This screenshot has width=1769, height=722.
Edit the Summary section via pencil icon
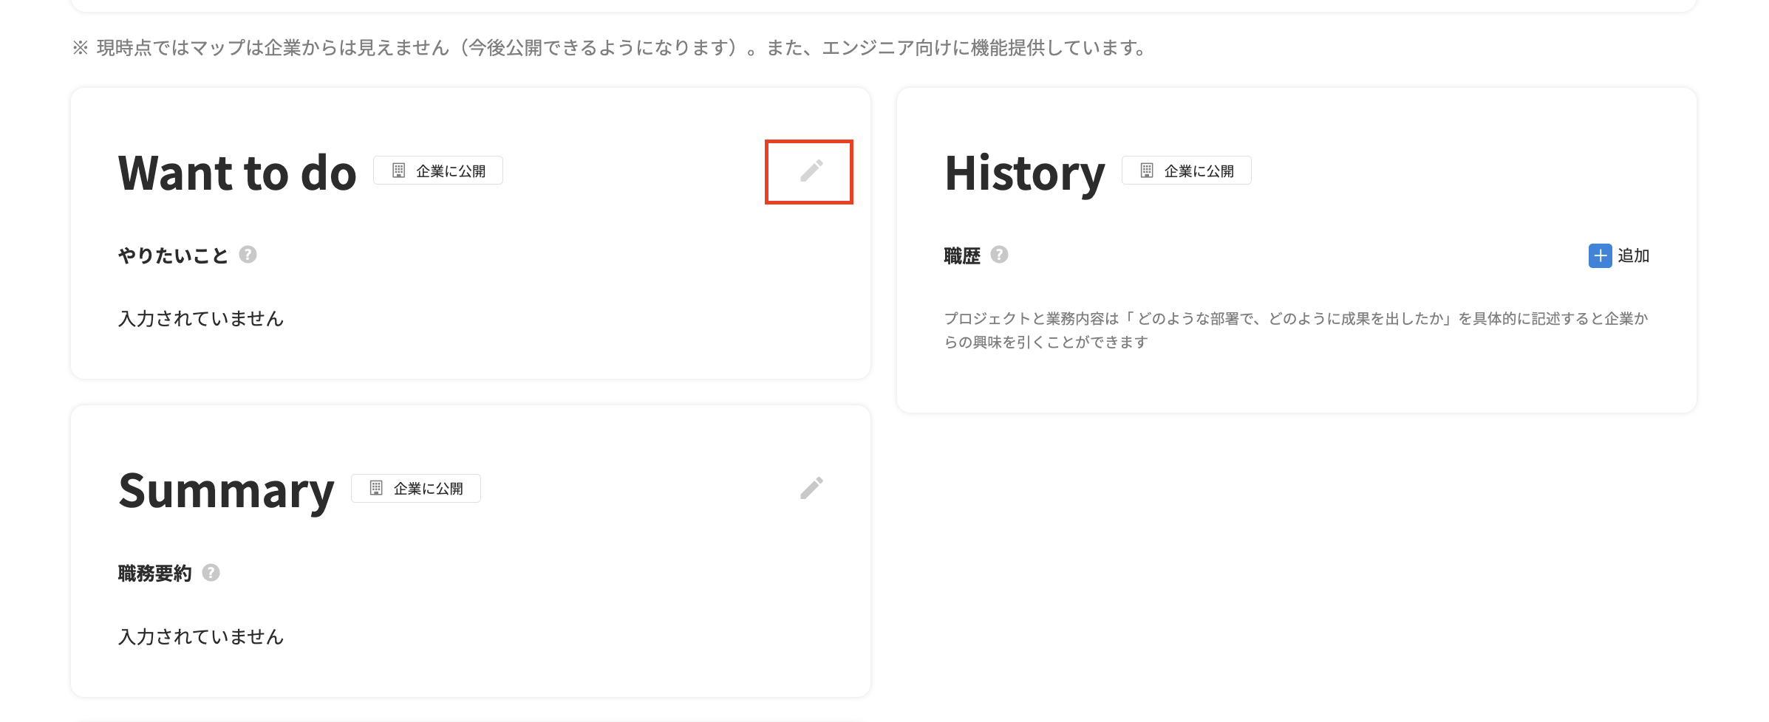(811, 488)
